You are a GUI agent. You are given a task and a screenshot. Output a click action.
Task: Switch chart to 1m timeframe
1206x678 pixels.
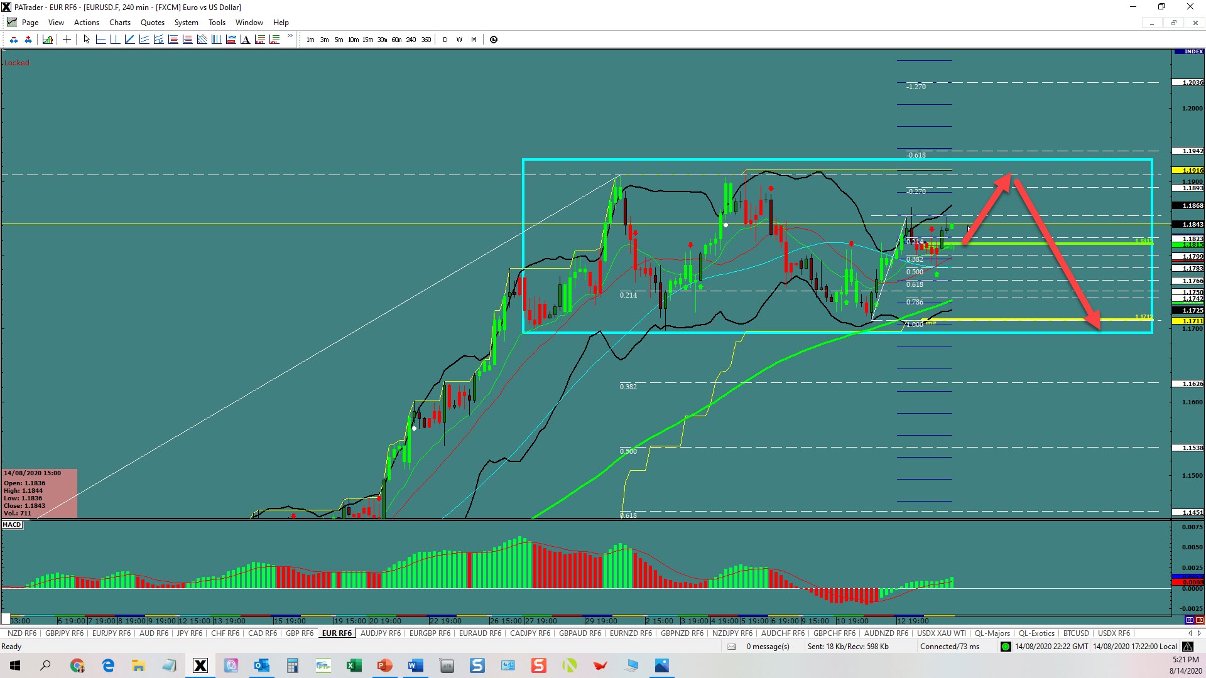click(310, 40)
